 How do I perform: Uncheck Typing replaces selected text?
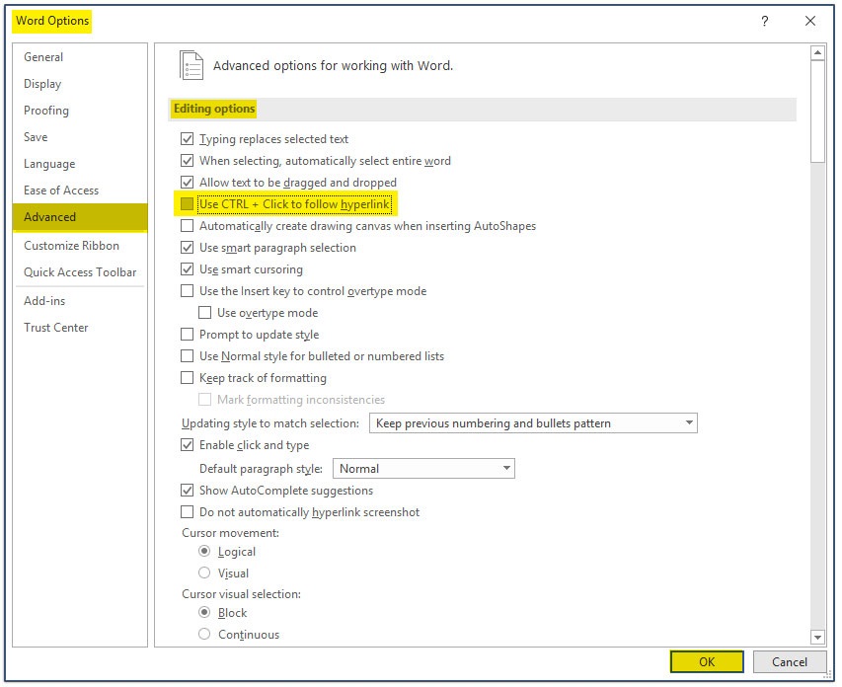(188, 139)
